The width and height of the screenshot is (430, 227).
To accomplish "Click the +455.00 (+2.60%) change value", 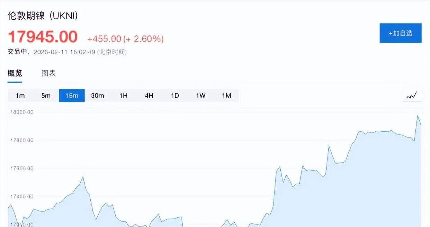I will point(125,39).
